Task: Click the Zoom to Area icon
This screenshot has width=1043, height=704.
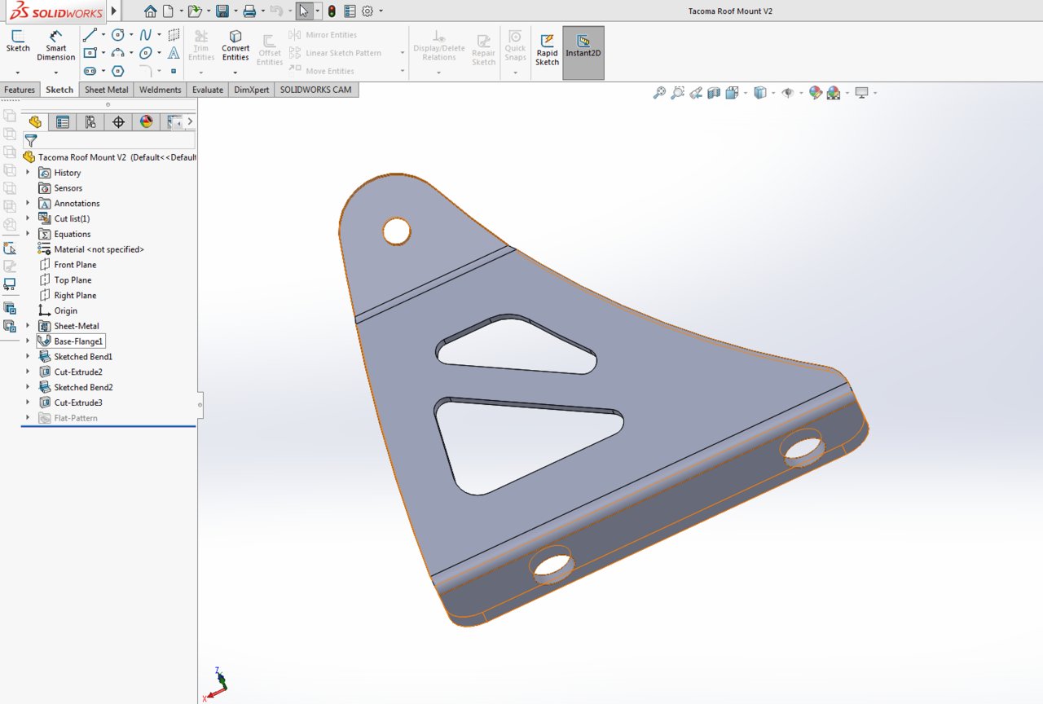Action: point(677,93)
